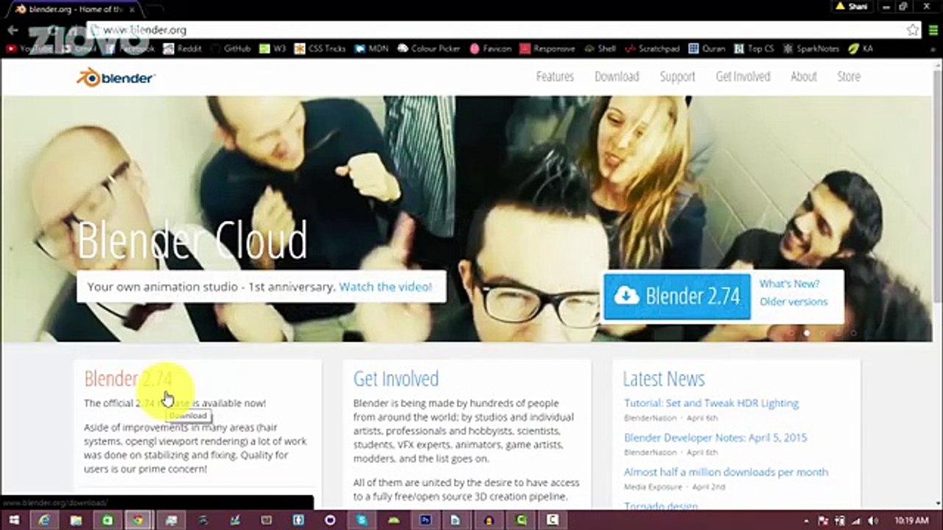Open the Download menu item

tap(617, 77)
